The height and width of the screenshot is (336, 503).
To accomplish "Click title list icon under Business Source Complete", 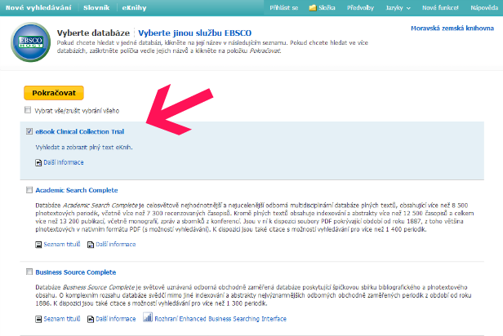I will point(38,319).
